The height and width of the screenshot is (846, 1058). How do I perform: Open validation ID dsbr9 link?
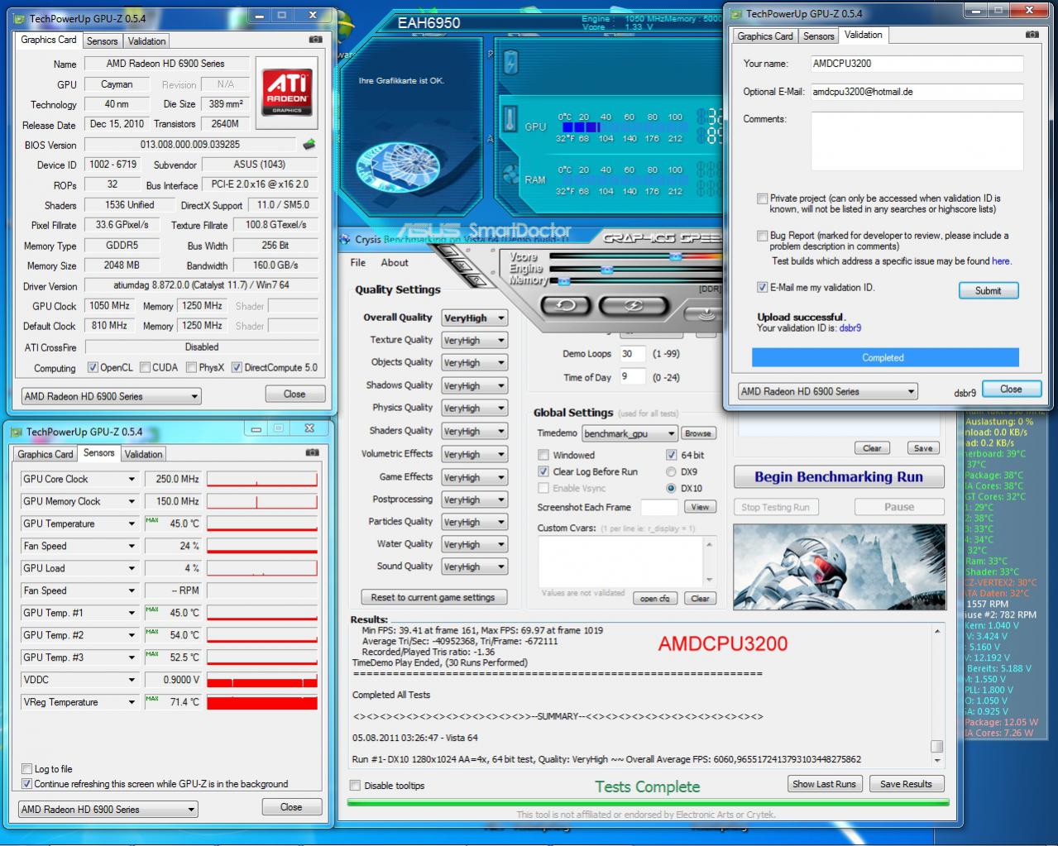(850, 328)
